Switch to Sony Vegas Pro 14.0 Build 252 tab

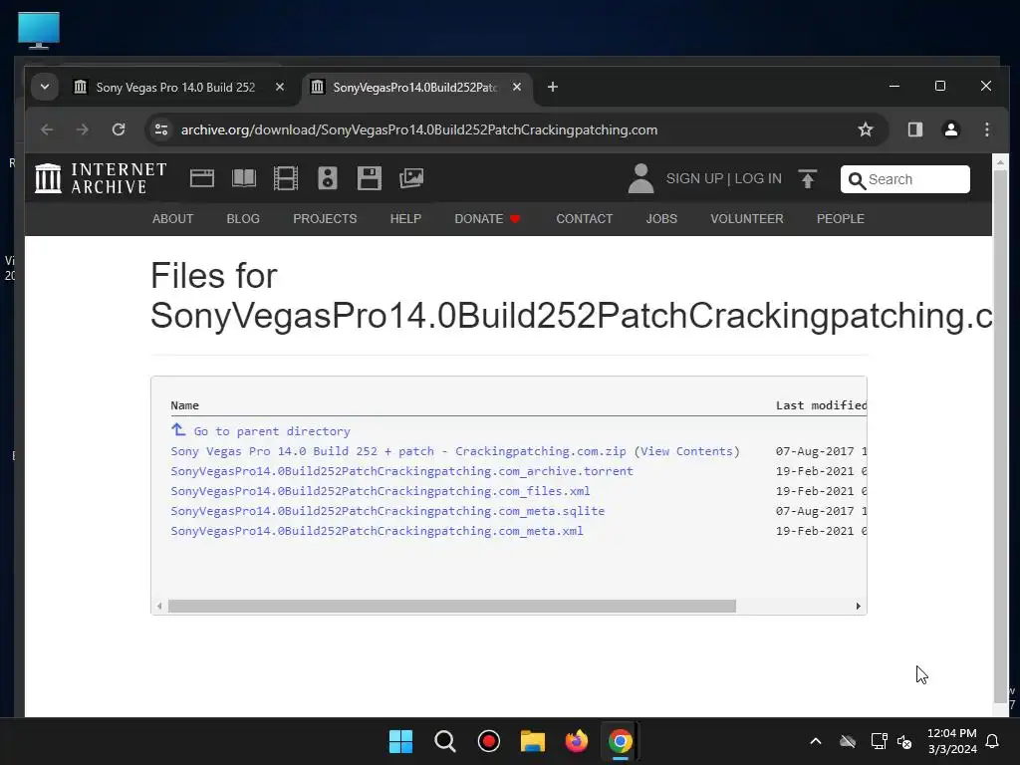tap(175, 88)
